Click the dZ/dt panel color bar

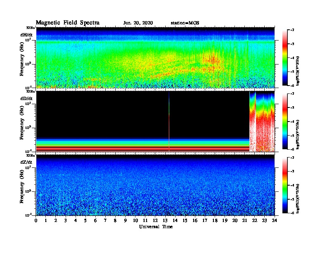pos(284,185)
